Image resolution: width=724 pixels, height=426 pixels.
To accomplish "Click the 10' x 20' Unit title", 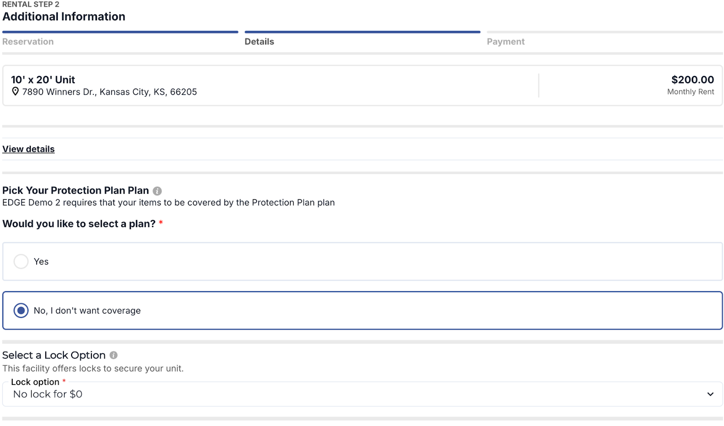I will pyautogui.click(x=43, y=80).
